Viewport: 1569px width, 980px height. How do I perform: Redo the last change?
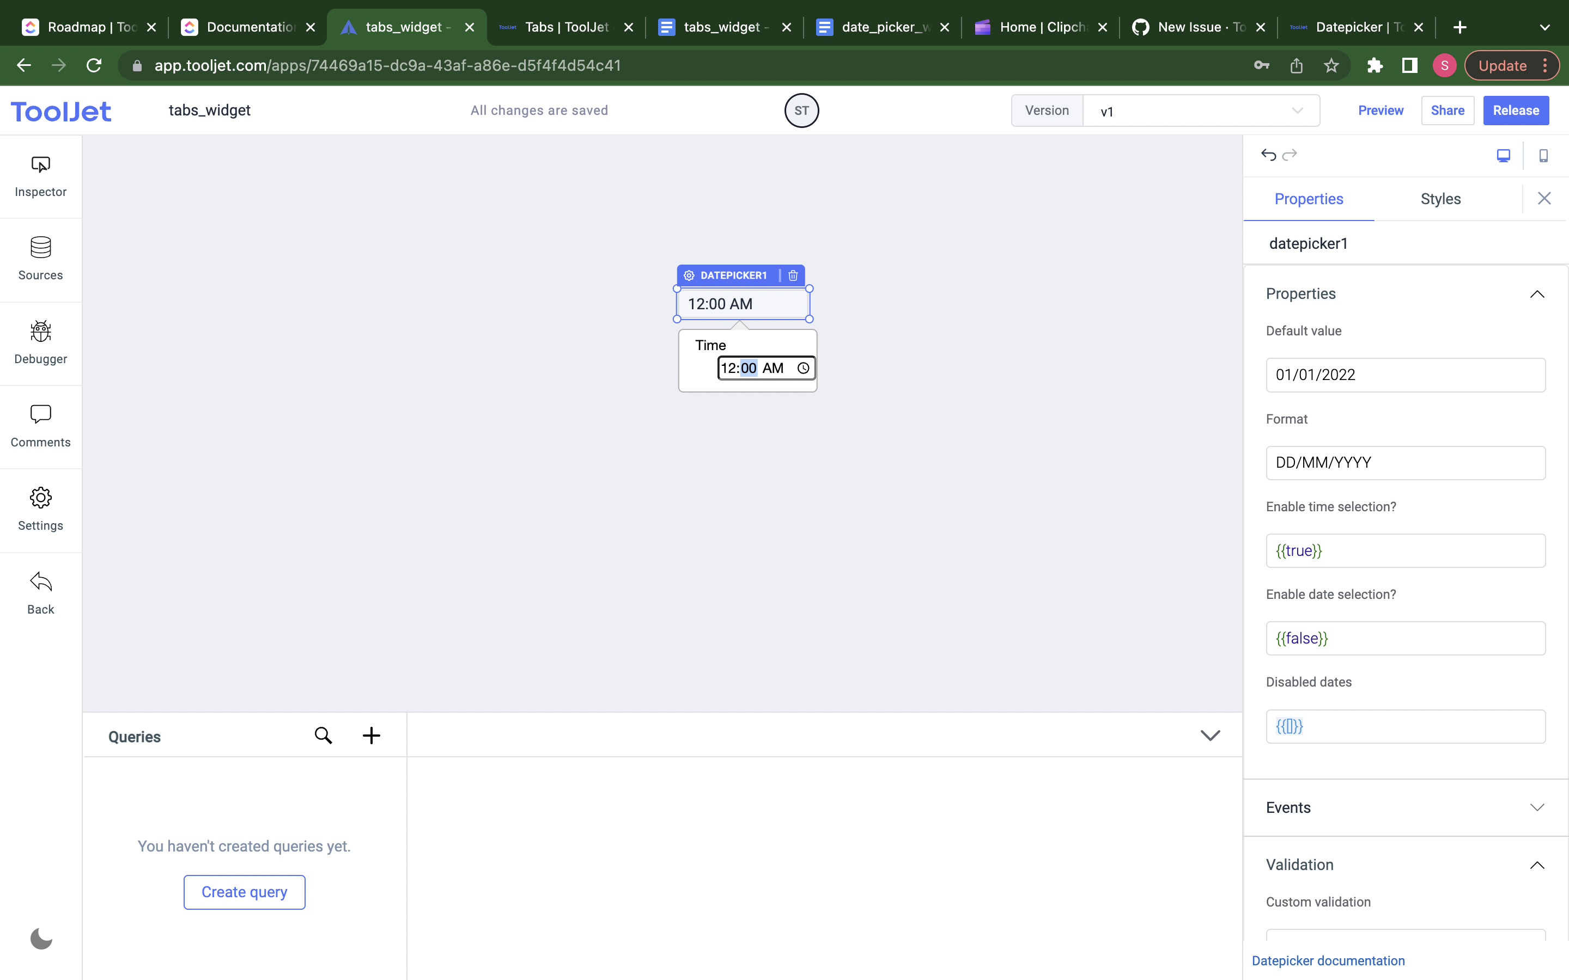coord(1290,155)
